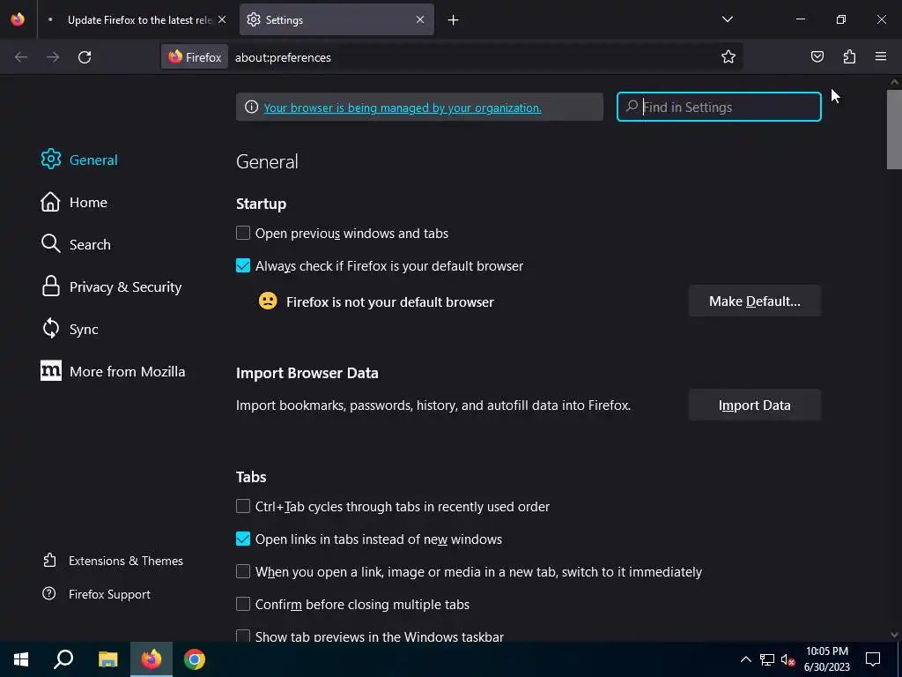Open the Extensions & Themes link
This screenshot has height=677, width=902.
coord(114,560)
